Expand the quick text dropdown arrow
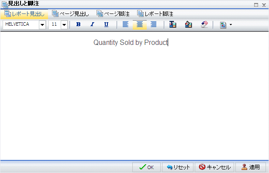 pos(231,25)
